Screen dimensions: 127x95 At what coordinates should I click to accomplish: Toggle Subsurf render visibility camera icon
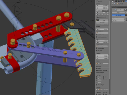point(125,10)
